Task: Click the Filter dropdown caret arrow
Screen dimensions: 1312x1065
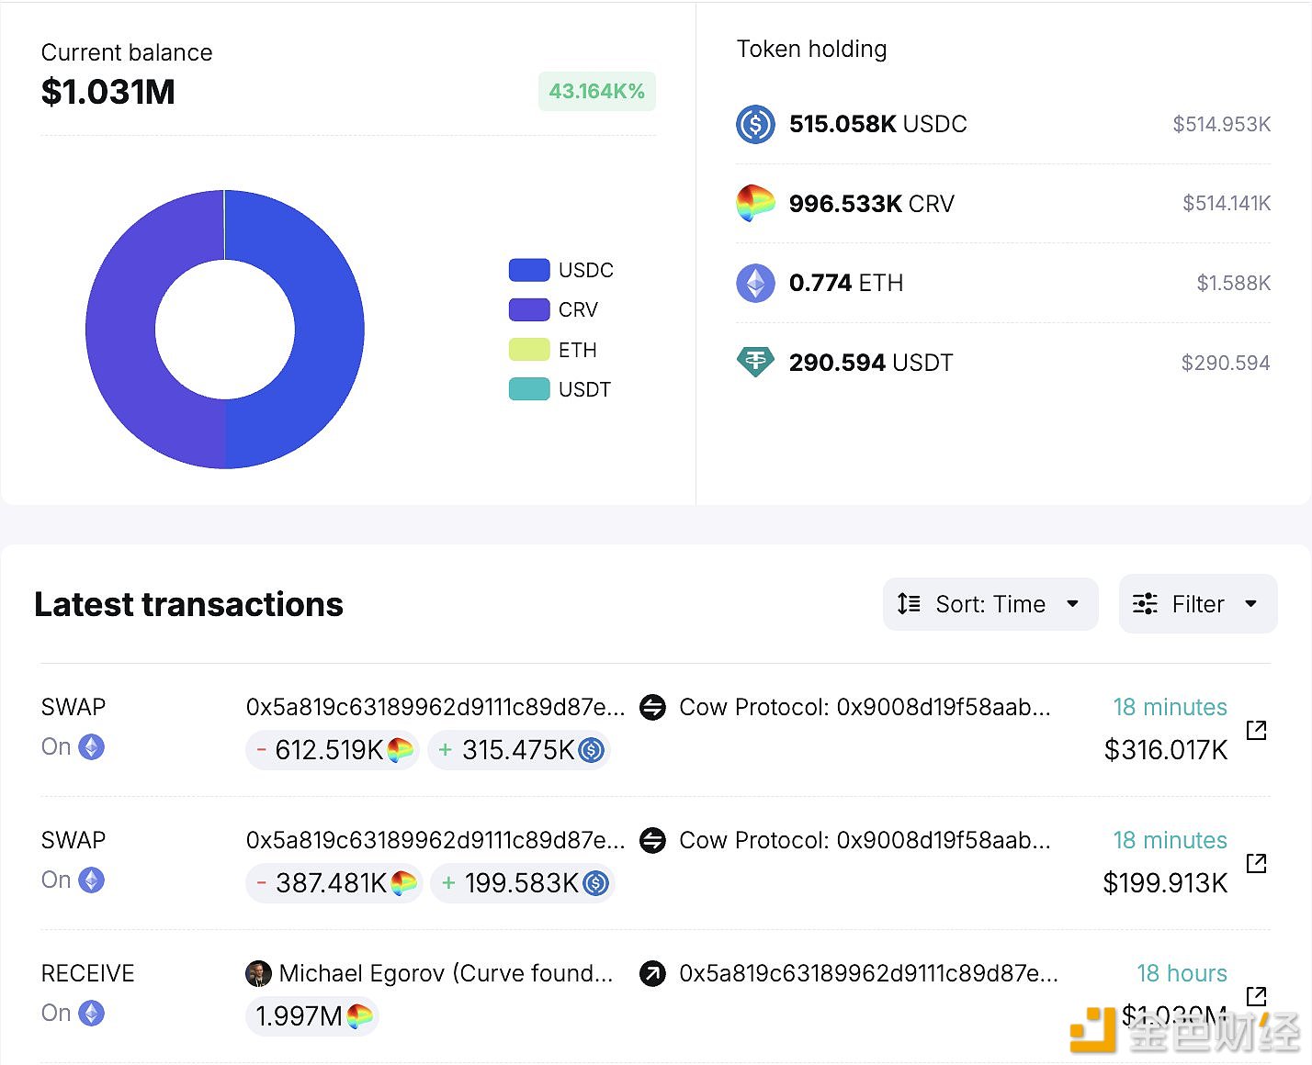Action: [1250, 604]
